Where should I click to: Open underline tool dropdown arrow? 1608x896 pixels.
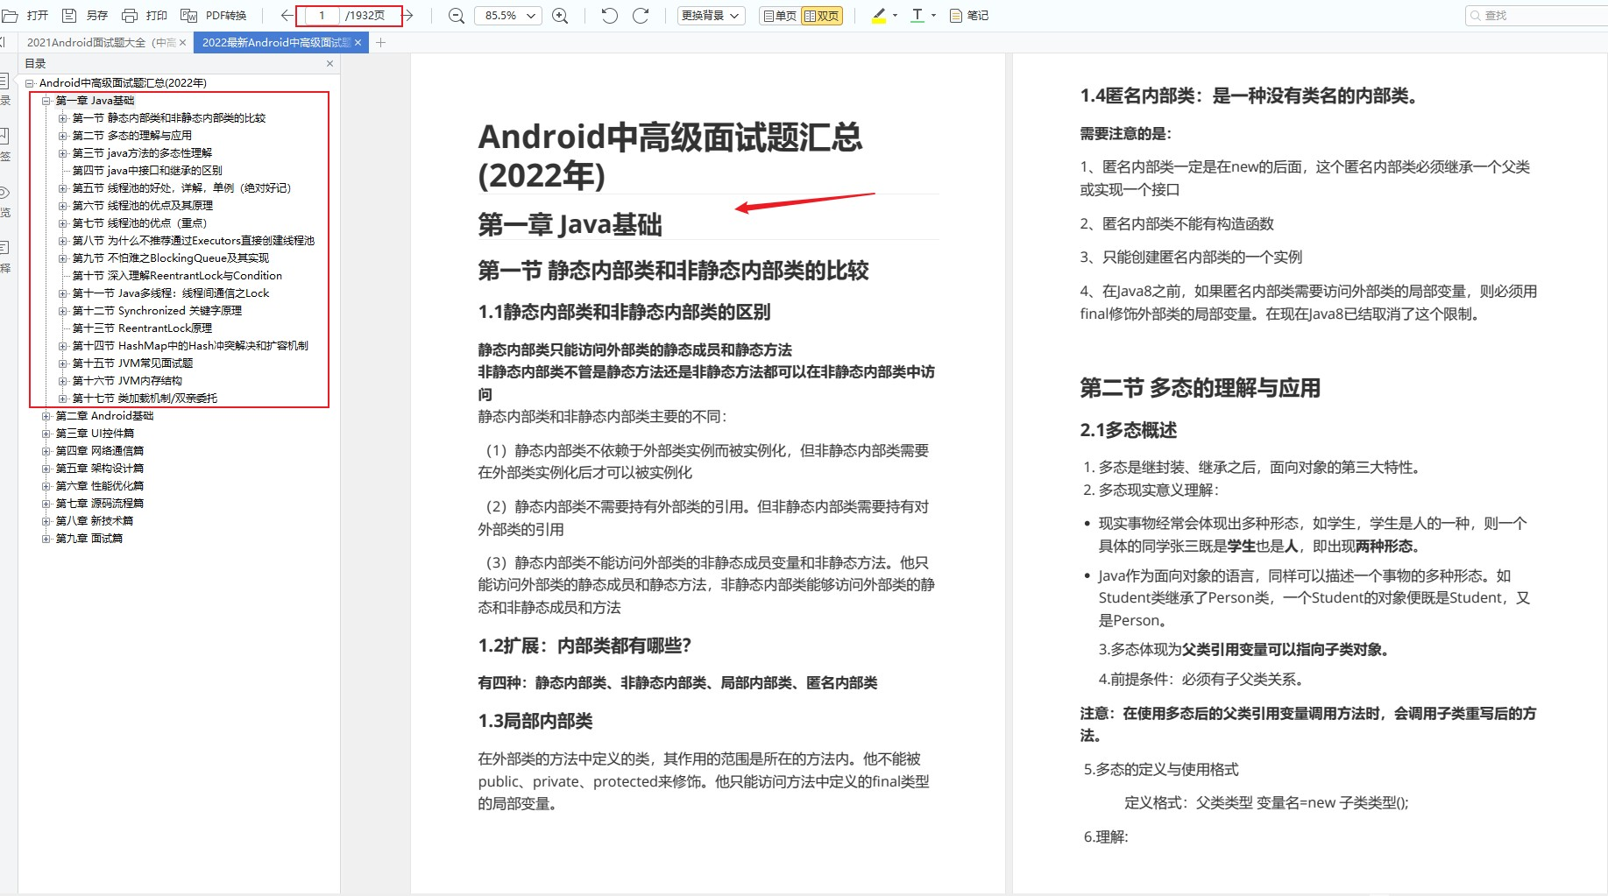point(933,16)
